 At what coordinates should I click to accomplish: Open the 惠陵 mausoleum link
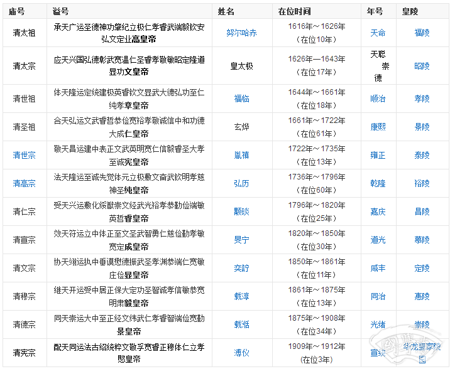[x=422, y=296]
